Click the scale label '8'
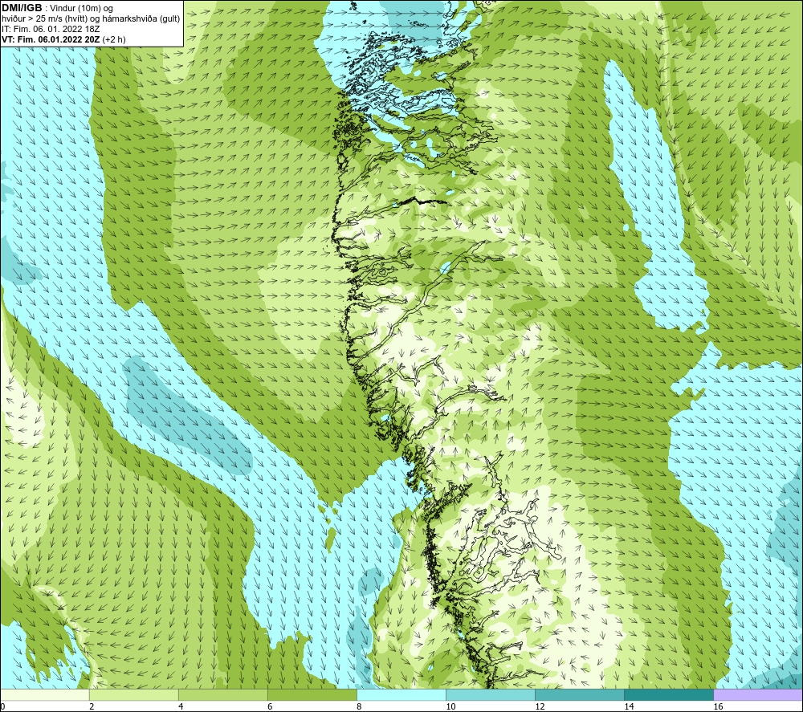Viewport: 803px width, 712px height. [x=359, y=707]
